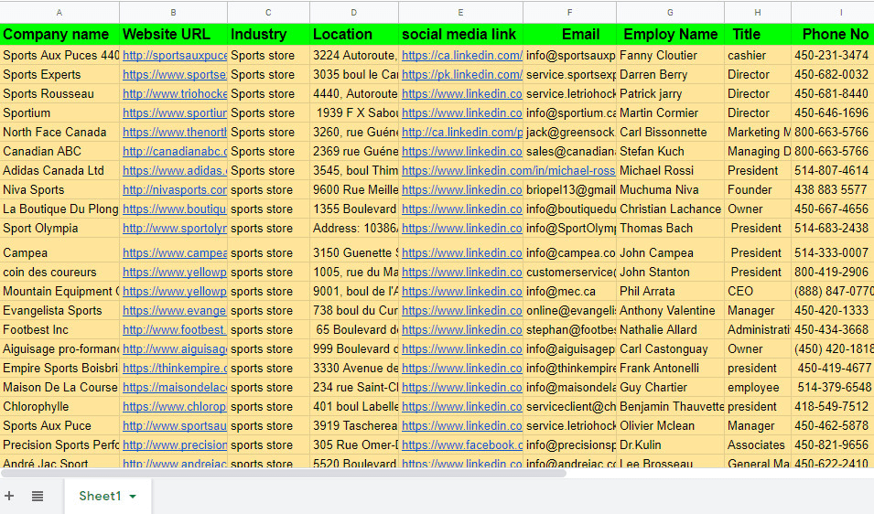The height and width of the screenshot is (514, 874).
Task: Select phone number 450-231-3474
Action: (833, 56)
